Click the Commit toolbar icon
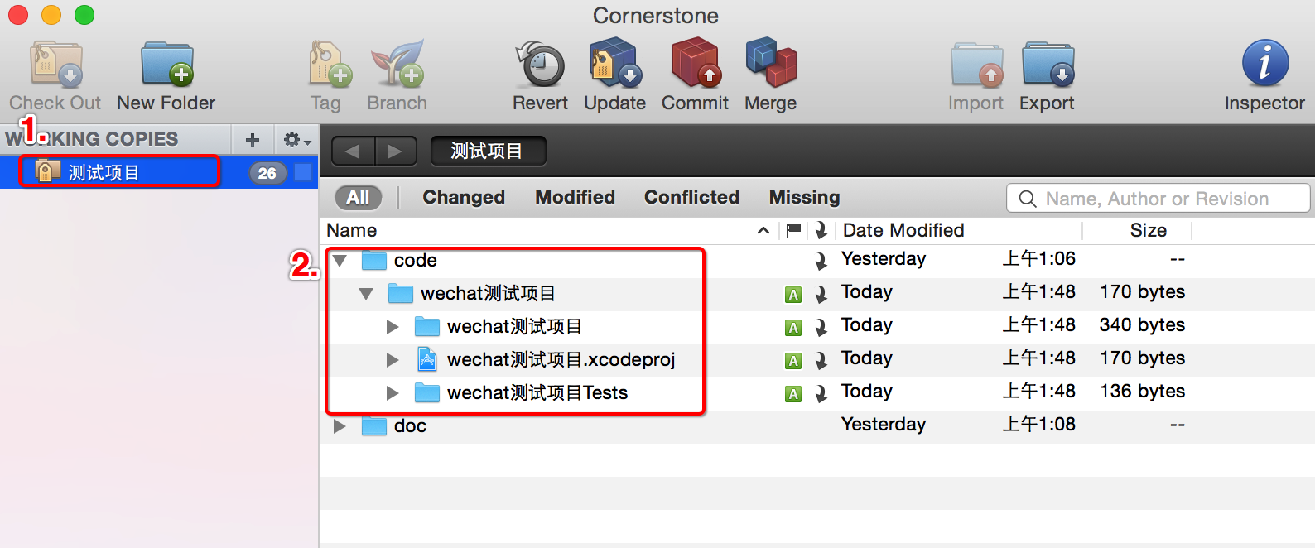The width and height of the screenshot is (1315, 548). click(695, 64)
